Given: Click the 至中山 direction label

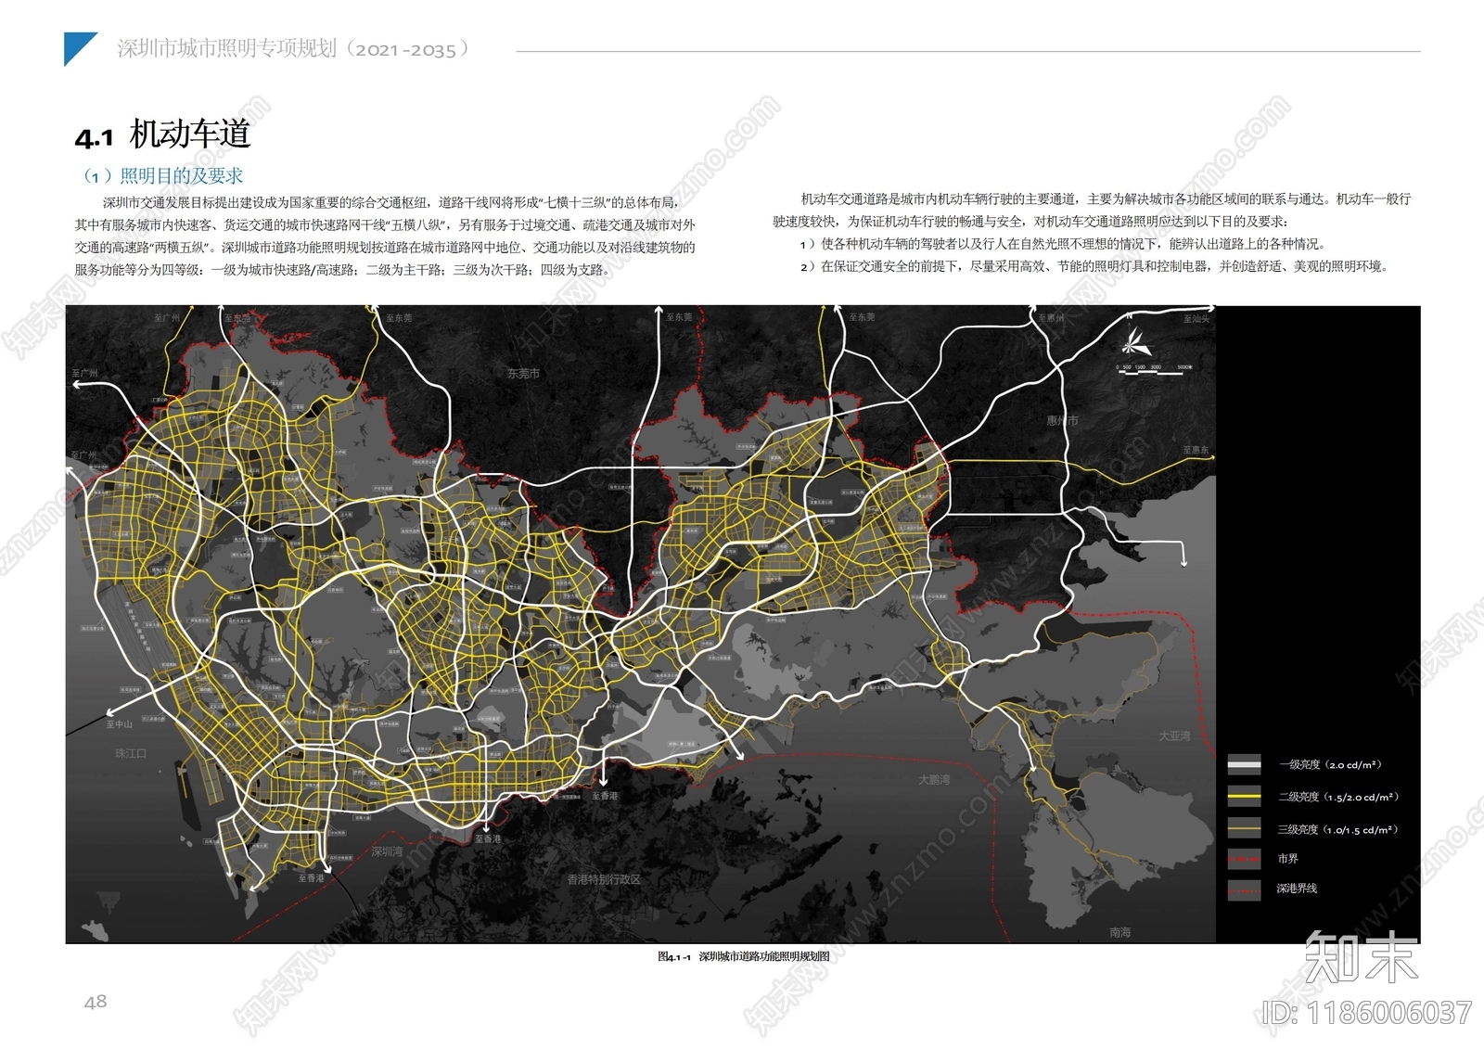Looking at the screenshot, I should [119, 724].
